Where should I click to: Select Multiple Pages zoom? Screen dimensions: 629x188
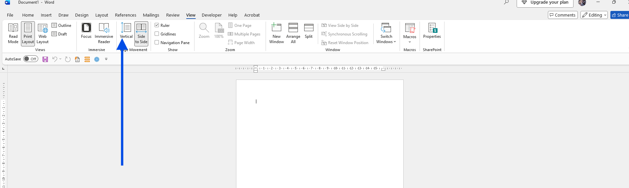coord(244,34)
